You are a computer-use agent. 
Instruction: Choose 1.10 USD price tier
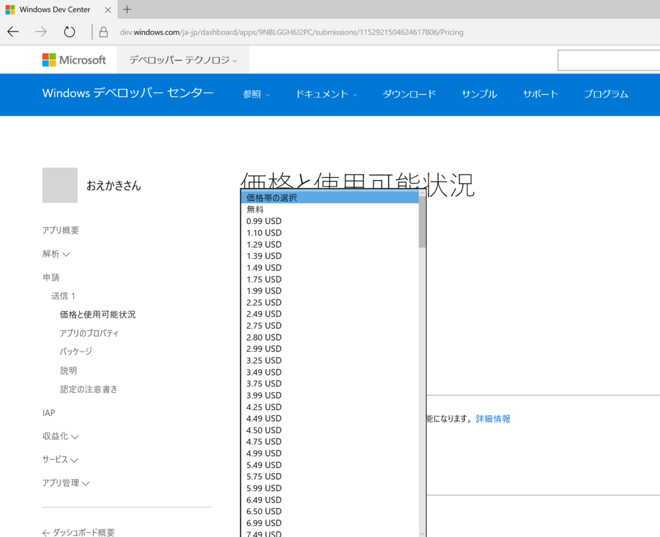[330, 233]
